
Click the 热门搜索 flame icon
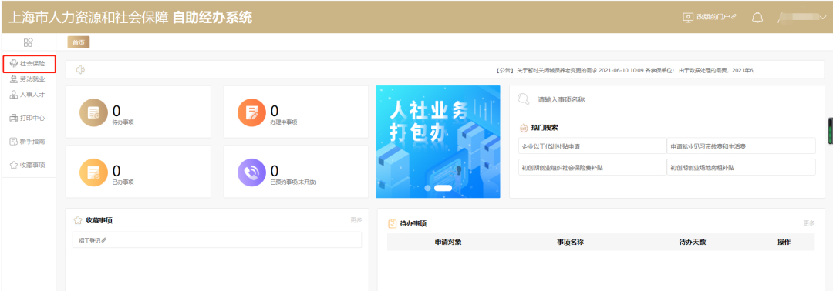click(x=523, y=128)
